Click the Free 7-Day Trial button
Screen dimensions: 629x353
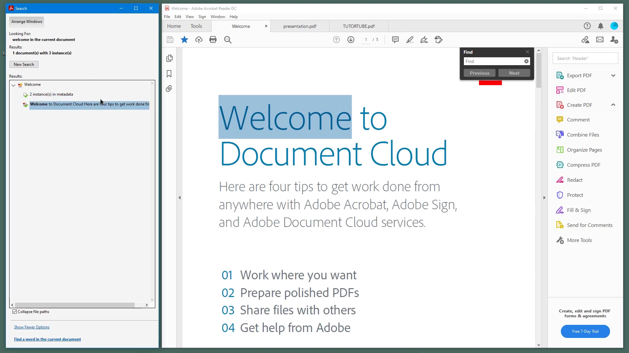coord(585,331)
